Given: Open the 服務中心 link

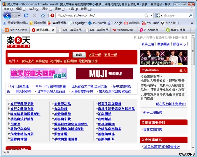Looking at the screenshot, I should coord(179,44).
